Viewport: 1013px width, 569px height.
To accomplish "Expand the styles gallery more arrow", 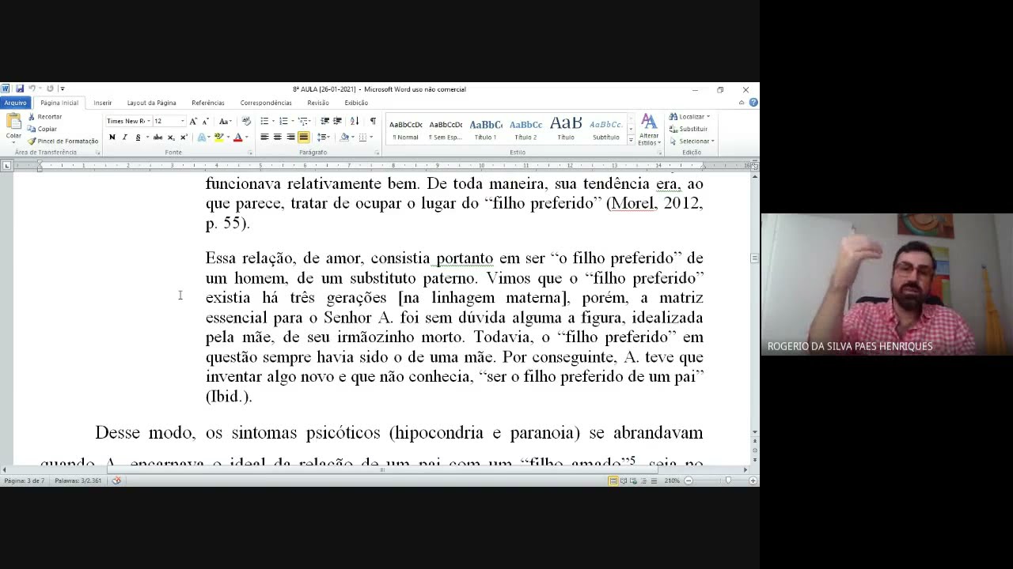I will tap(631, 140).
